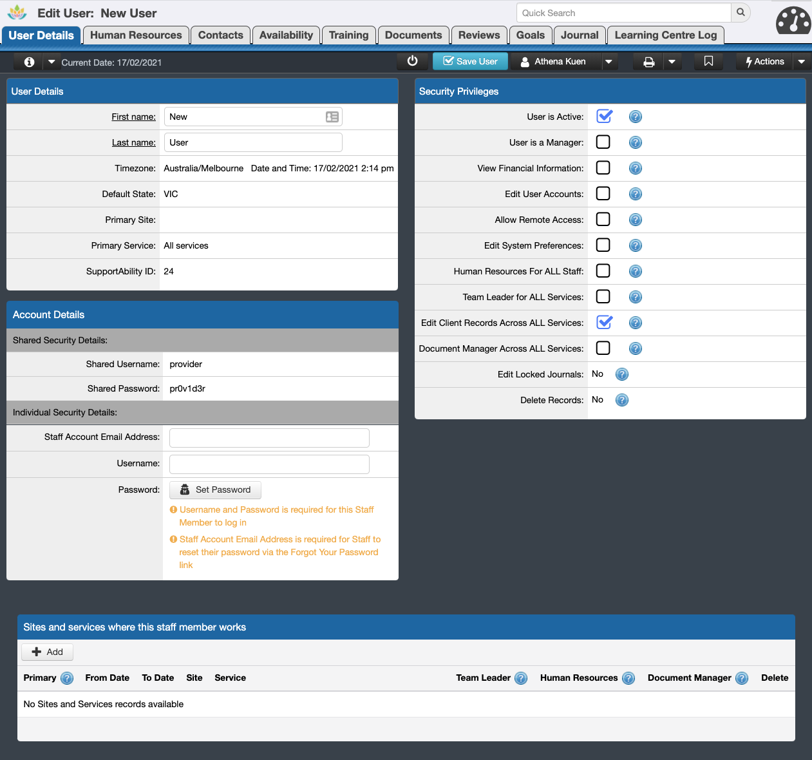Viewport: 812px width, 760px height.
Task: Click help icon beside Document Manager column
Action: (x=742, y=678)
